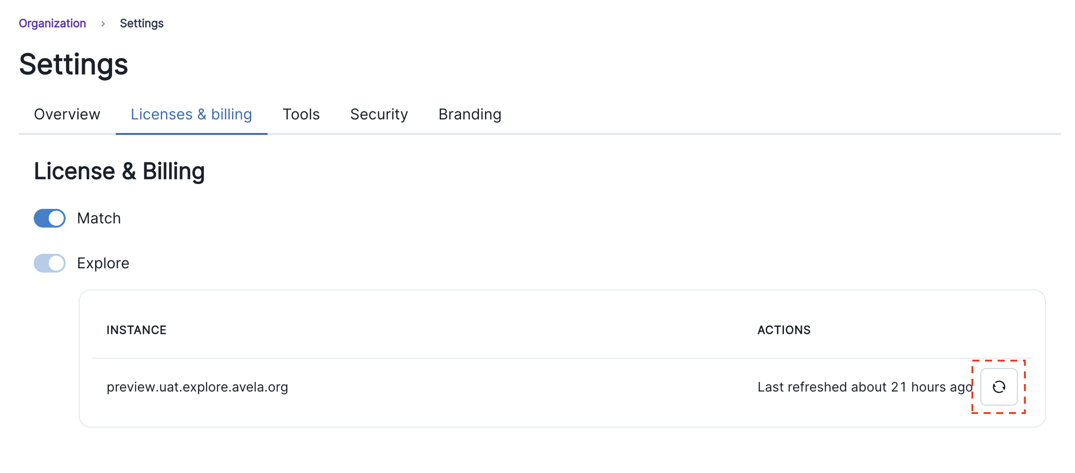This screenshot has width=1075, height=473.
Task: Click the ACTIONS column header
Action: (784, 330)
